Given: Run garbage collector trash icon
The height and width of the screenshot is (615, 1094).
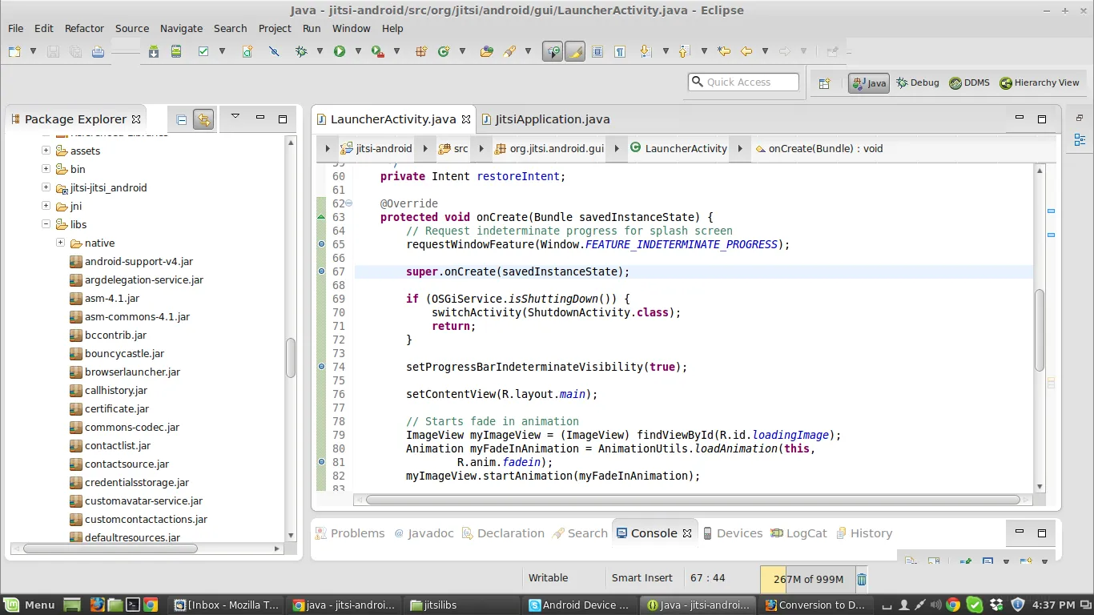Looking at the screenshot, I should [862, 579].
